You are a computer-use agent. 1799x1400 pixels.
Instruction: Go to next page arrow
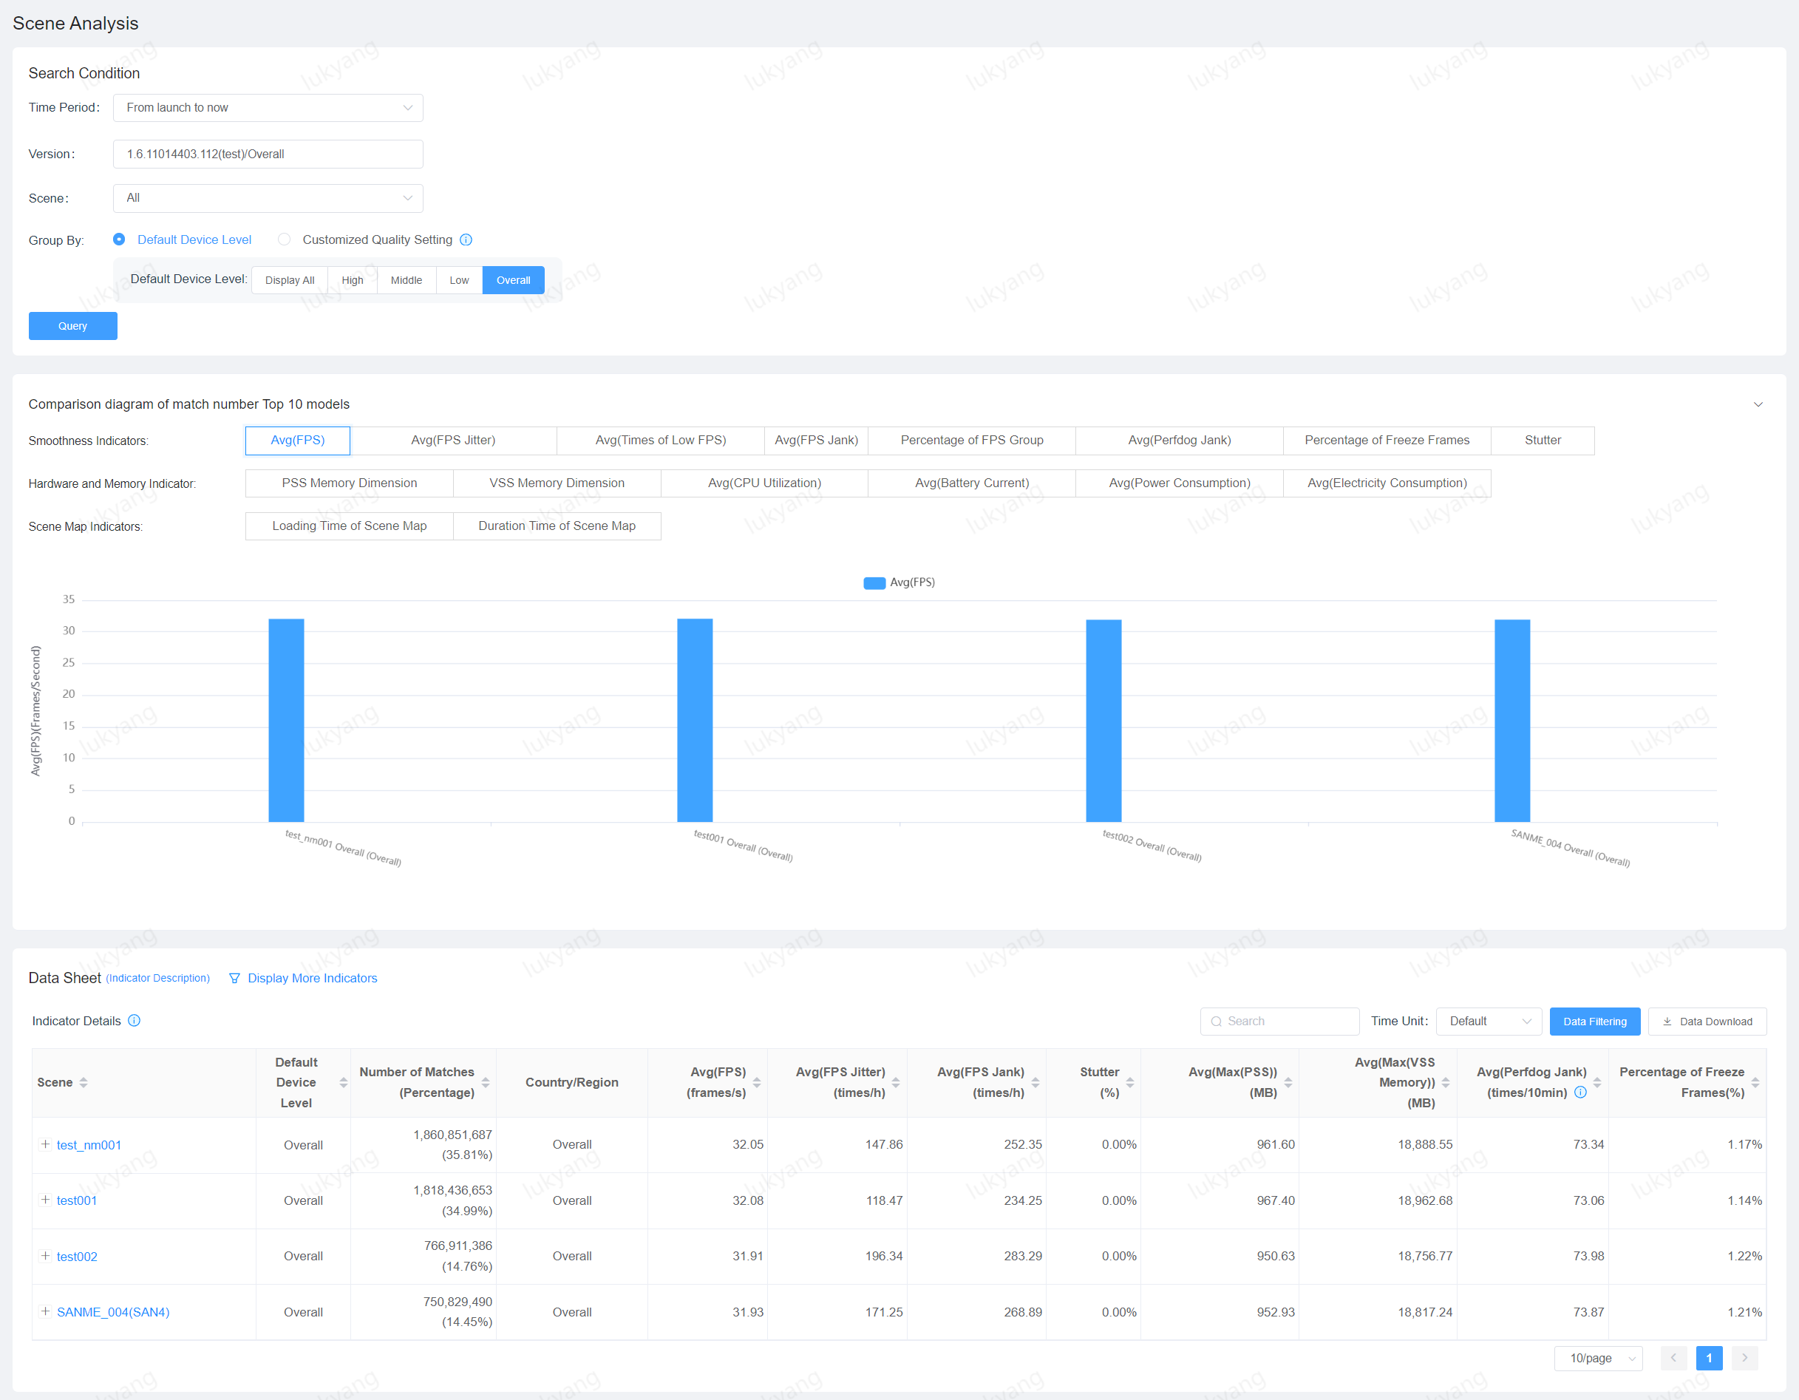[1744, 1358]
